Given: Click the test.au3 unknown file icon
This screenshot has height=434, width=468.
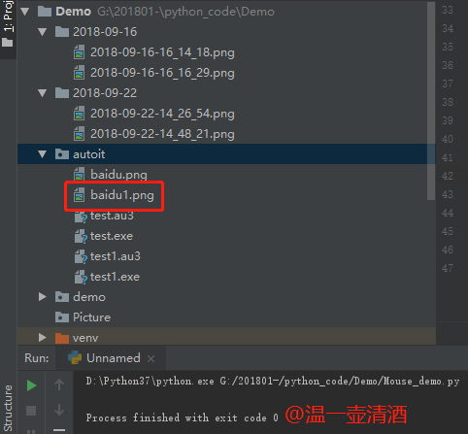Looking at the screenshot, I should pos(81,217).
